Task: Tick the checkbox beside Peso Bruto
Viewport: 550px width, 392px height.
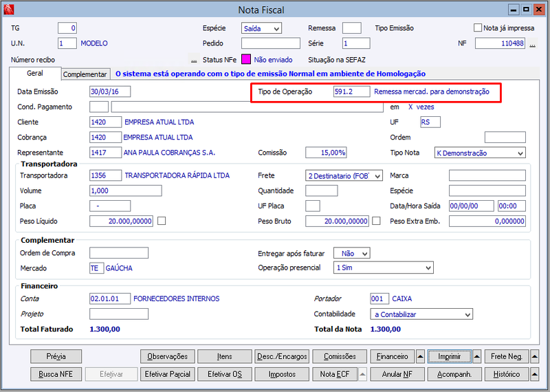Action: click(376, 221)
